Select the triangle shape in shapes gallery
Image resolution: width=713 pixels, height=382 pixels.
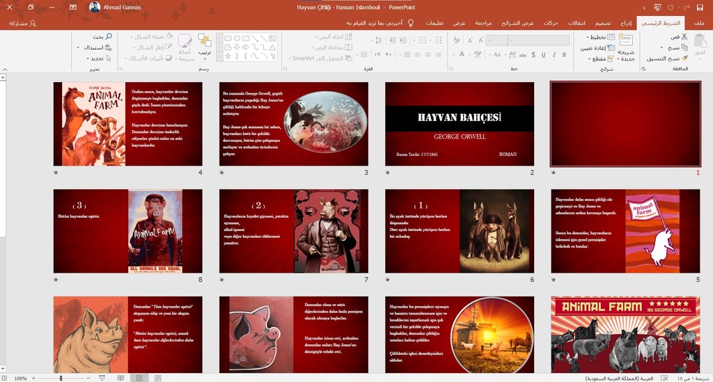pos(272,47)
